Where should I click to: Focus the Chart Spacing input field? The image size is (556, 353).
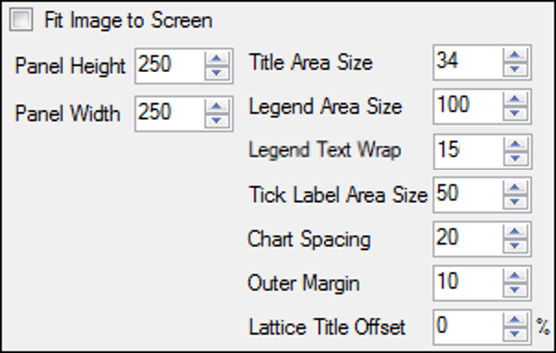click(x=467, y=239)
